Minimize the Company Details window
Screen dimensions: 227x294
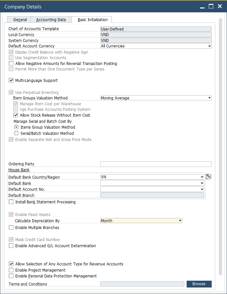pos(202,6)
